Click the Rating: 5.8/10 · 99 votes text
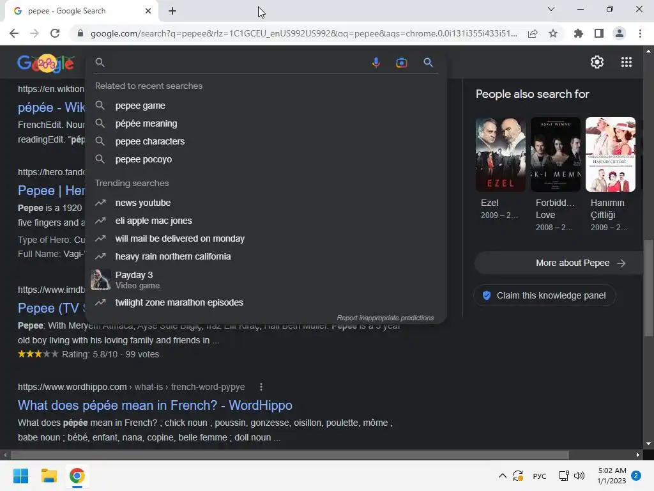654x491 pixels. coord(110,354)
